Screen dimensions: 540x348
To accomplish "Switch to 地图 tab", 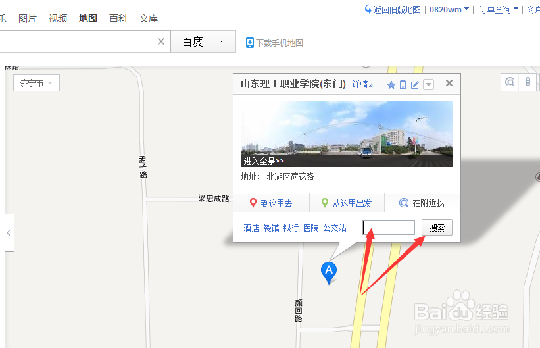I will (88, 18).
